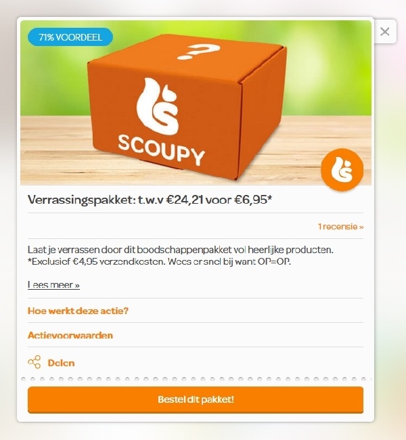Expand the 'Hoe werkt deze actie?' section

(x=78, y=311)
